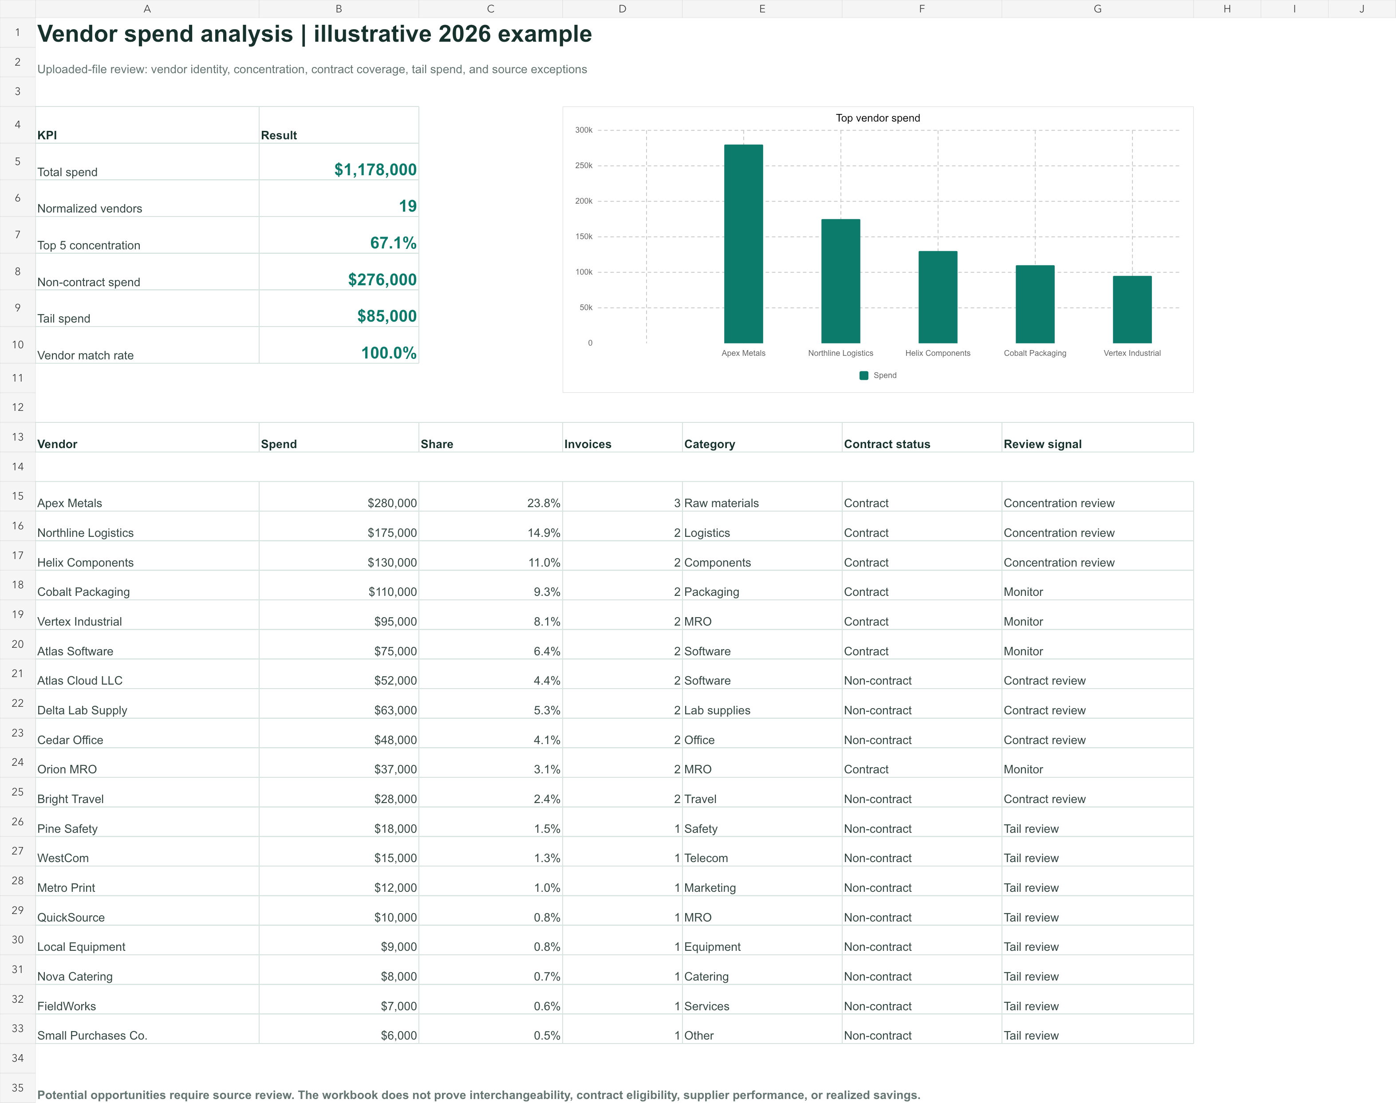Click the title cell 'Vendor spend analysis'
The image size is (1396, 1103).
point(315,34)
